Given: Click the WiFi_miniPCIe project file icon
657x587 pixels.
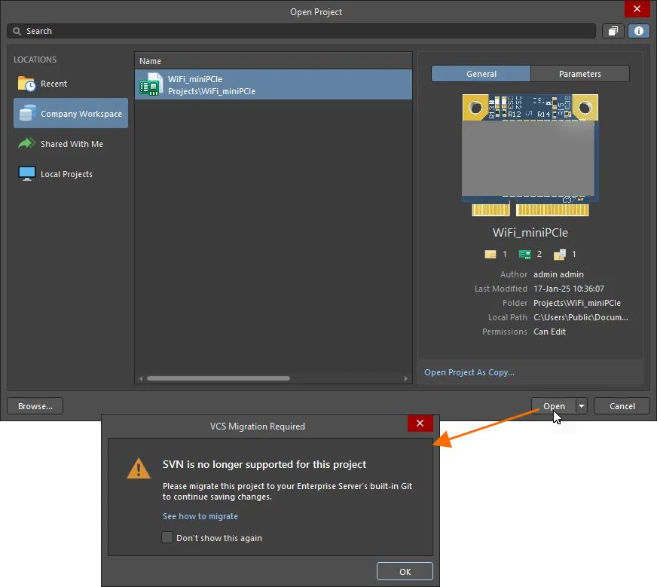Looking at the screenshot, I should (x=151, y=84).
